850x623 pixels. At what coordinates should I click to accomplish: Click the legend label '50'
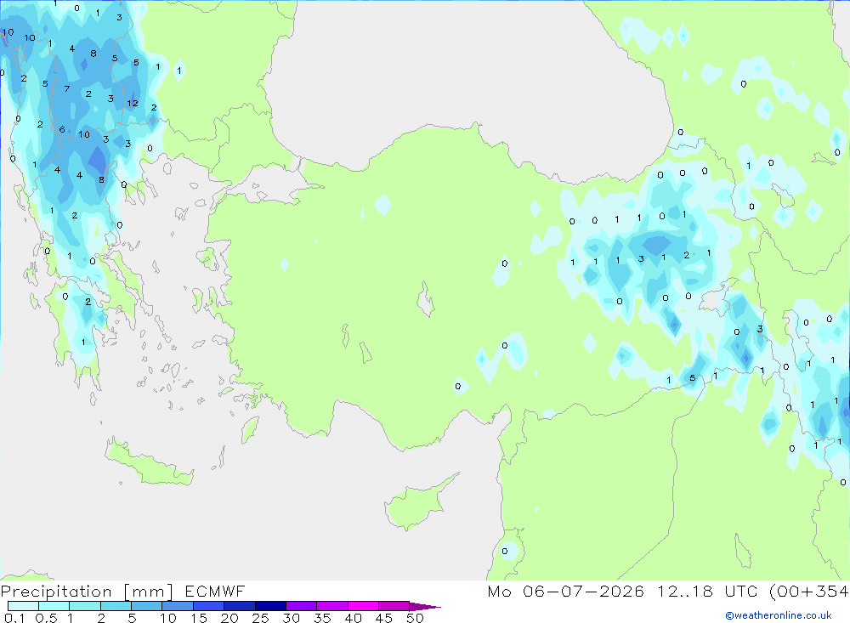coord(415,618)
